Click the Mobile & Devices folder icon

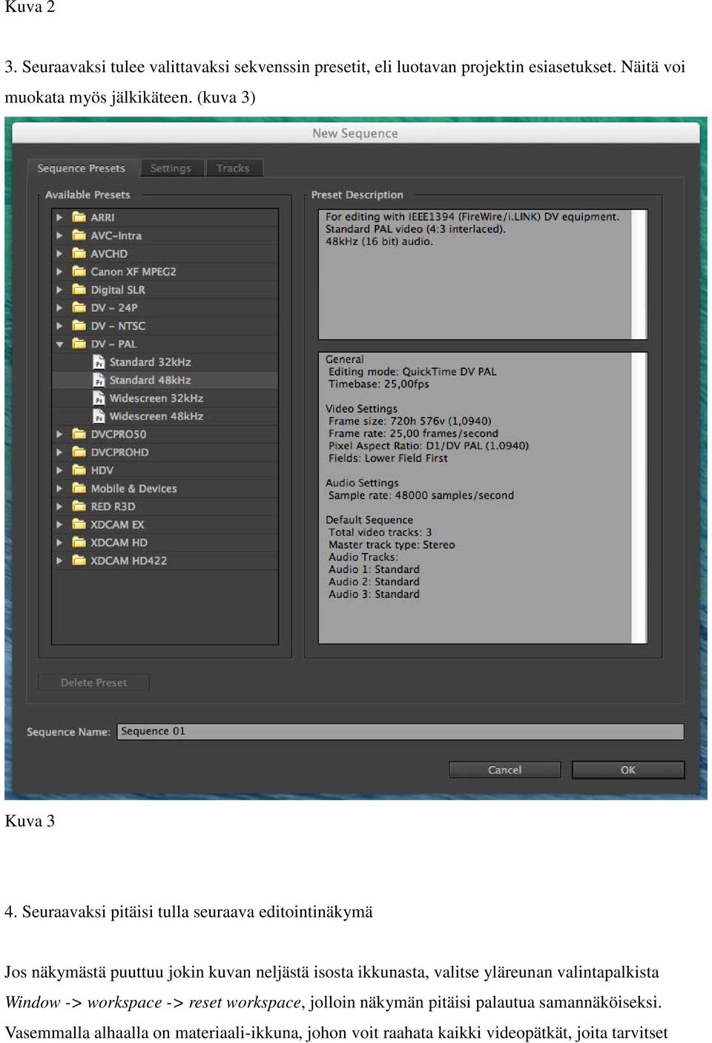(79, 488)
